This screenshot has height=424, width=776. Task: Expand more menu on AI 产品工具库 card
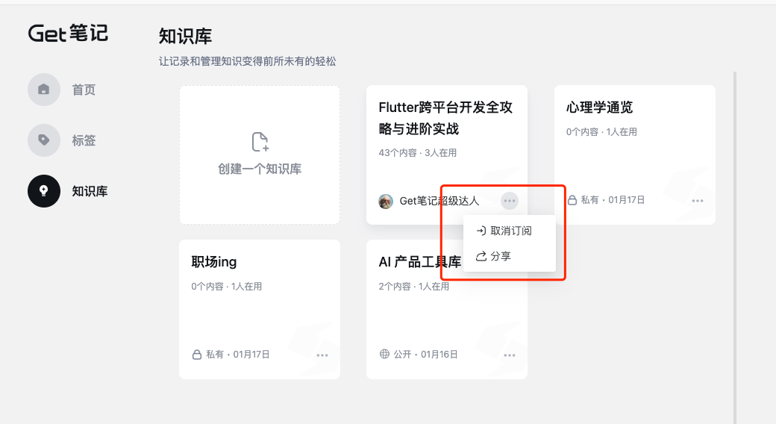click(x=510, y=355)
